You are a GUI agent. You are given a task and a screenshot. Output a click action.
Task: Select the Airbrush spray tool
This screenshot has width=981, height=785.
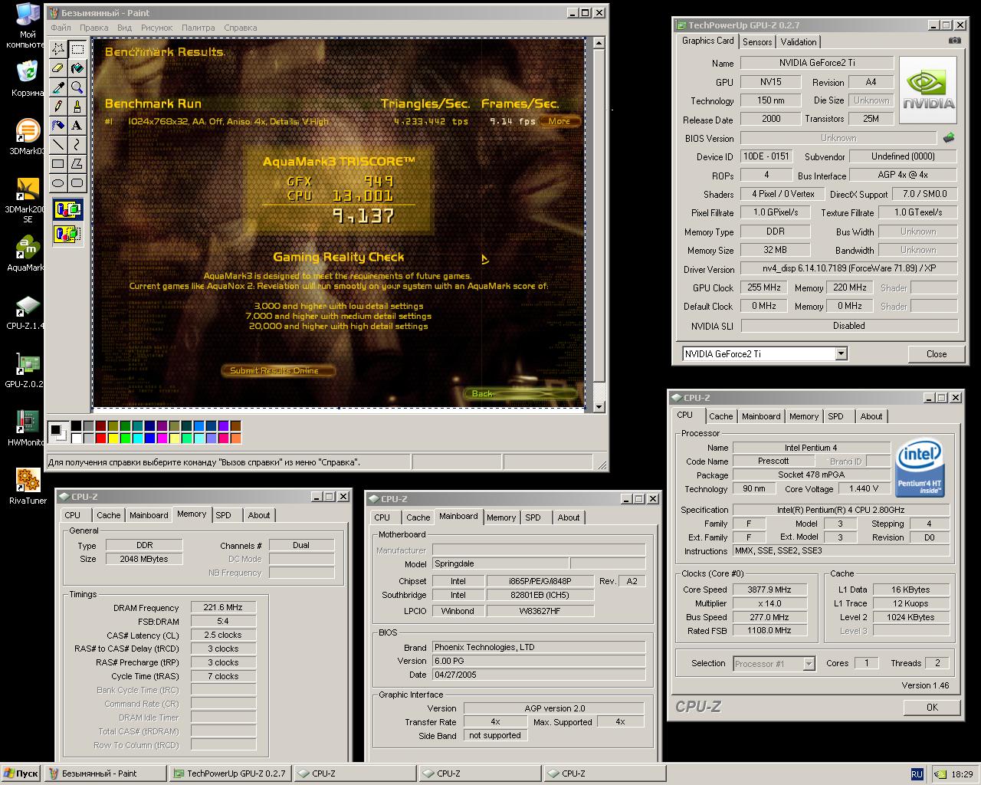(58, 126)
